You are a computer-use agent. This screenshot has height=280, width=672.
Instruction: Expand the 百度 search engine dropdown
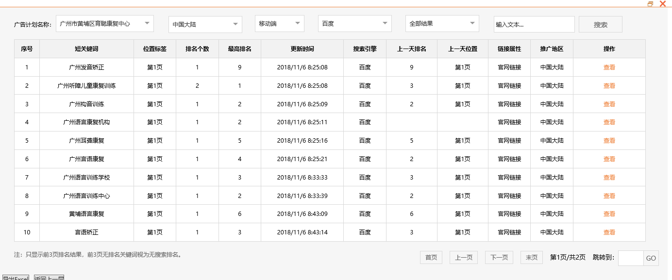(x=354, y=23)
